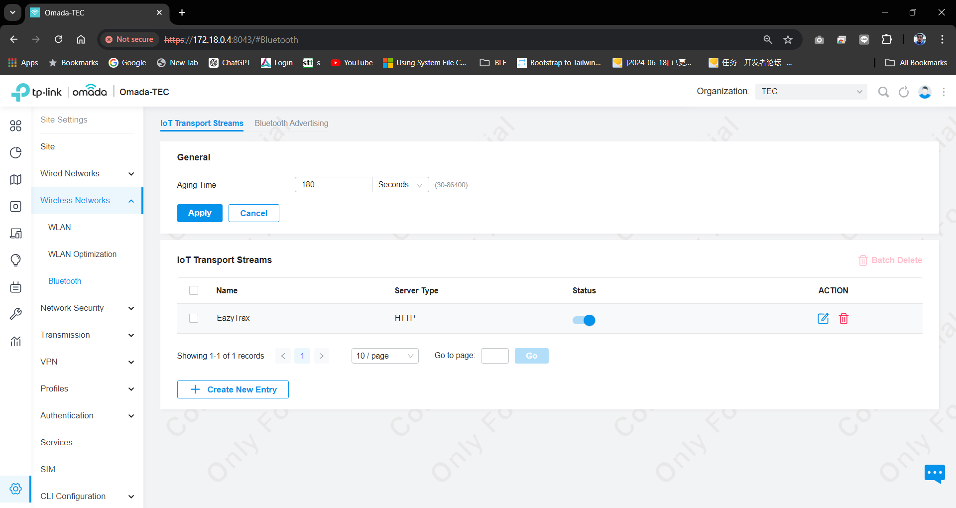956x508 pixels.
Task: Open the Settings gear sidebar icon
Action: (x=15, y=489)
